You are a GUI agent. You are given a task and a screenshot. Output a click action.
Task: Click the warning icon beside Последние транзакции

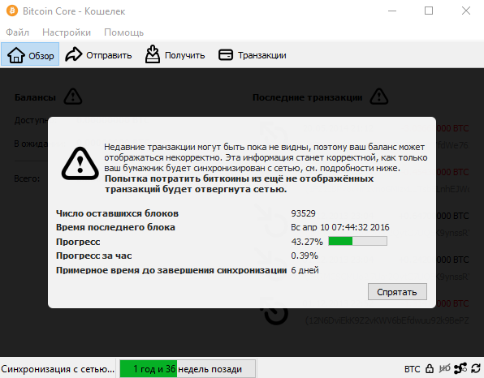(379, 97)
